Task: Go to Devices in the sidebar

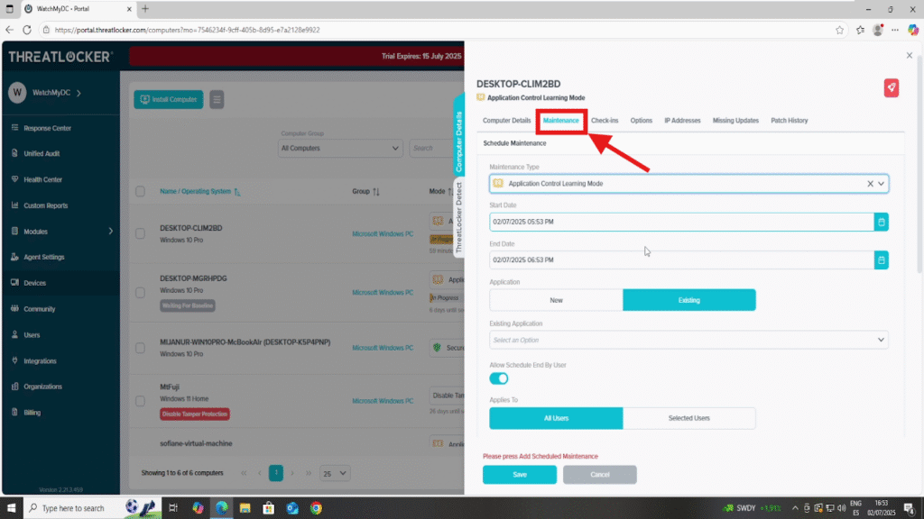Action: pyautogui.click(x=34, y=283)
